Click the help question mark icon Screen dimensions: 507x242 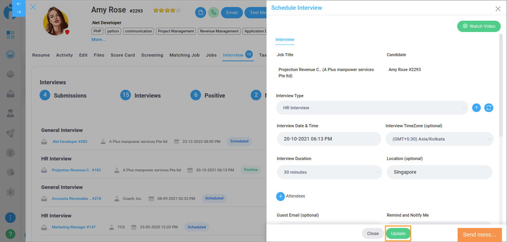tap(11, 234)
